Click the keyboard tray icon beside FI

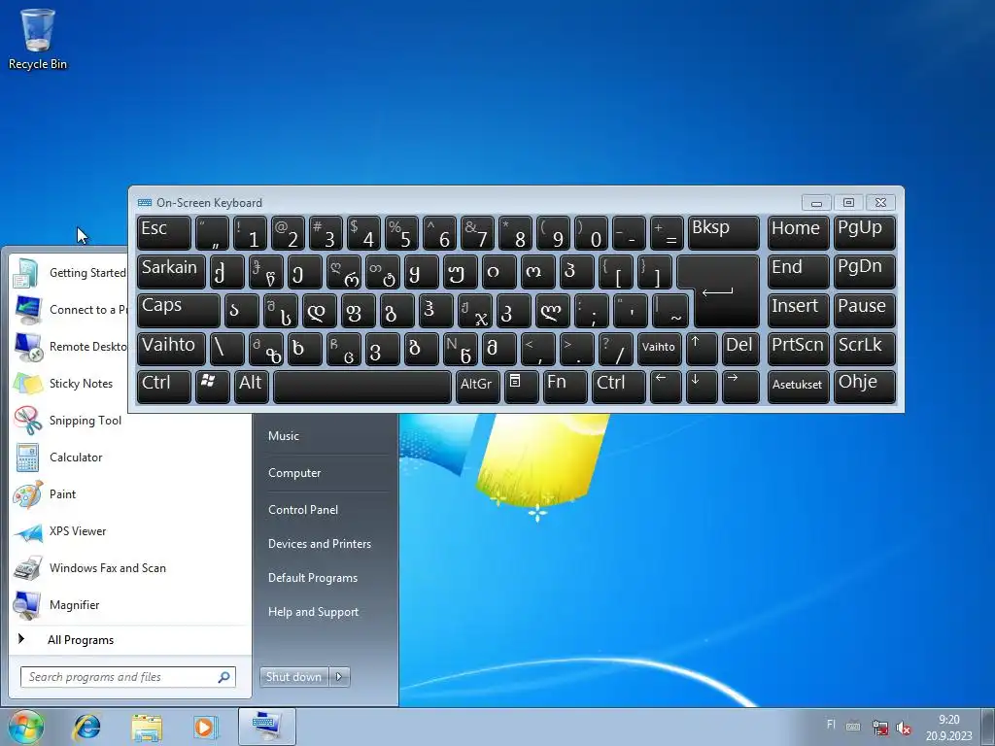(853, 727)
